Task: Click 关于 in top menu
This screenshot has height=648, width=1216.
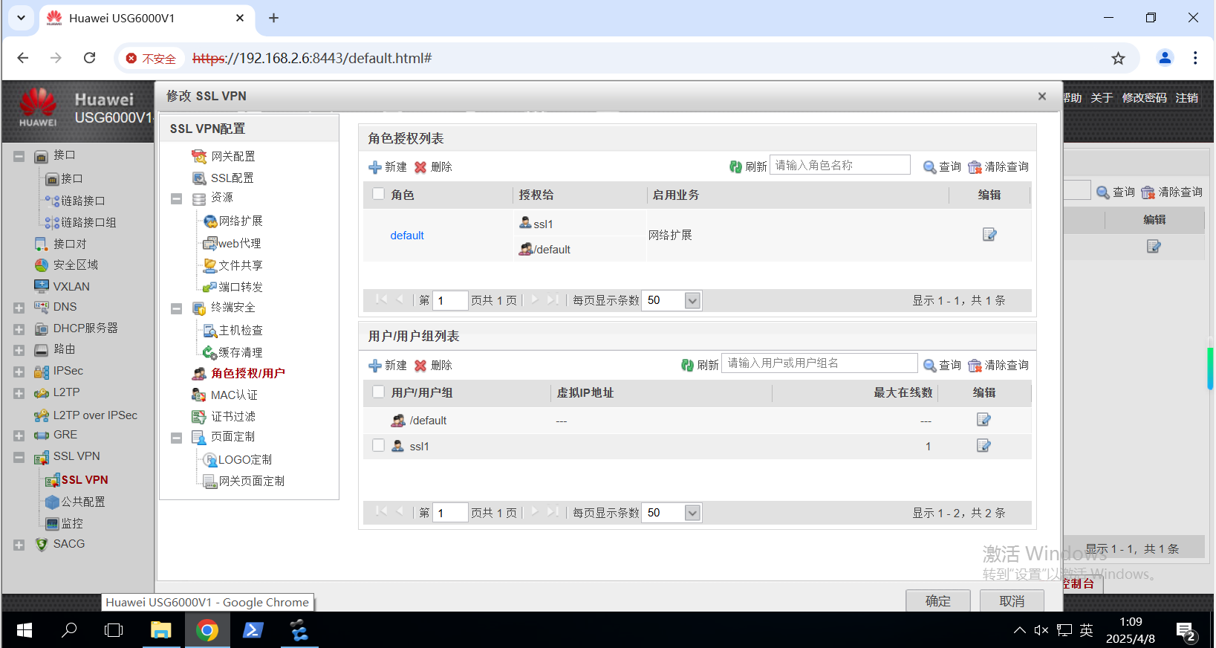Action: click(1102, 98)
